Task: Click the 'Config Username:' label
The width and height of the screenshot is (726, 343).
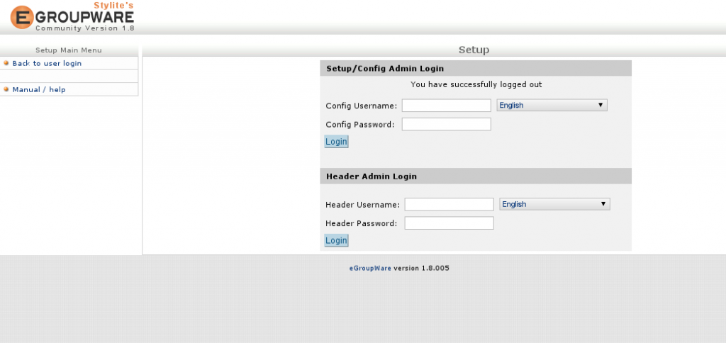Action: [x=361, y=106]
